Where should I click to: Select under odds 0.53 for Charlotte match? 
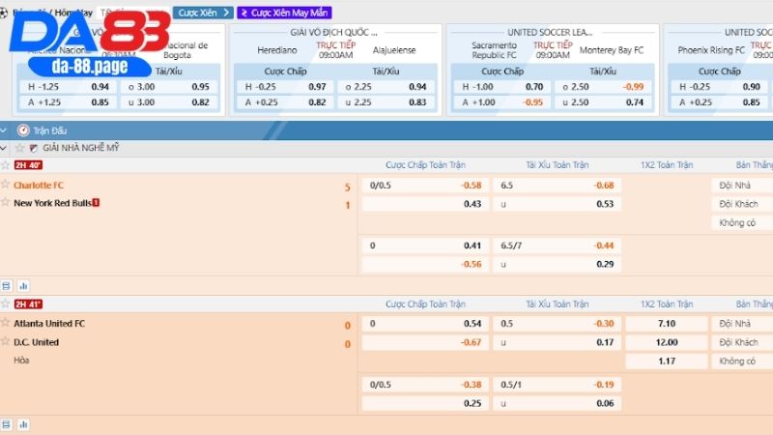[558, 204]
